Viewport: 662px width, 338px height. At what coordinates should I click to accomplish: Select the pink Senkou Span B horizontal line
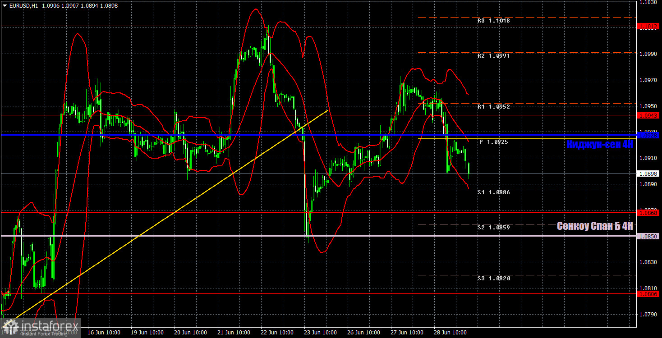(x=318, y=236)
